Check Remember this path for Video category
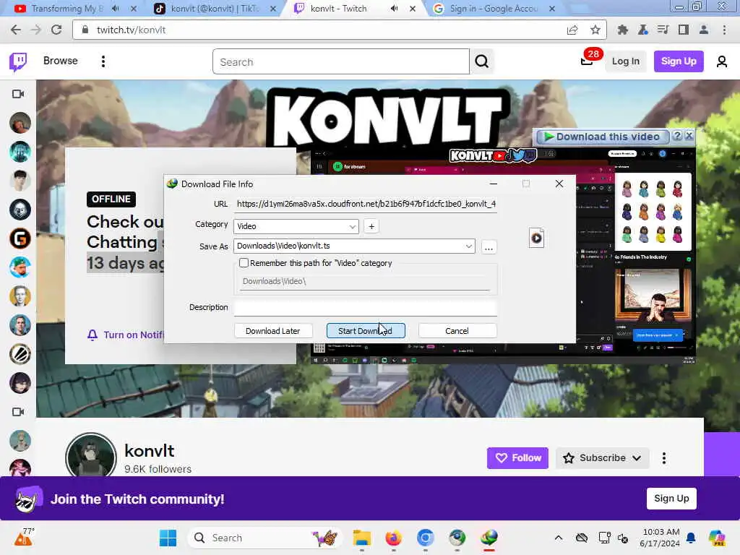 point(244,263)
